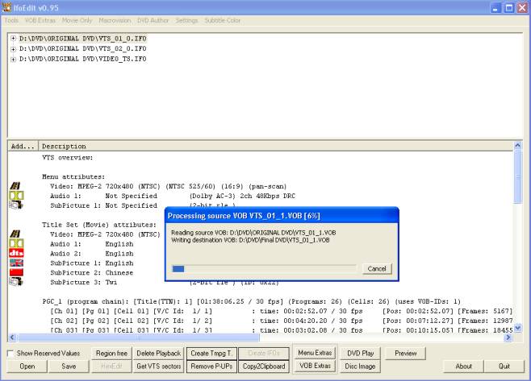Click the Create Tmpg T. button
Image resolution: width=531 pixels, height=381 pixels.
[x=211, y=354]
